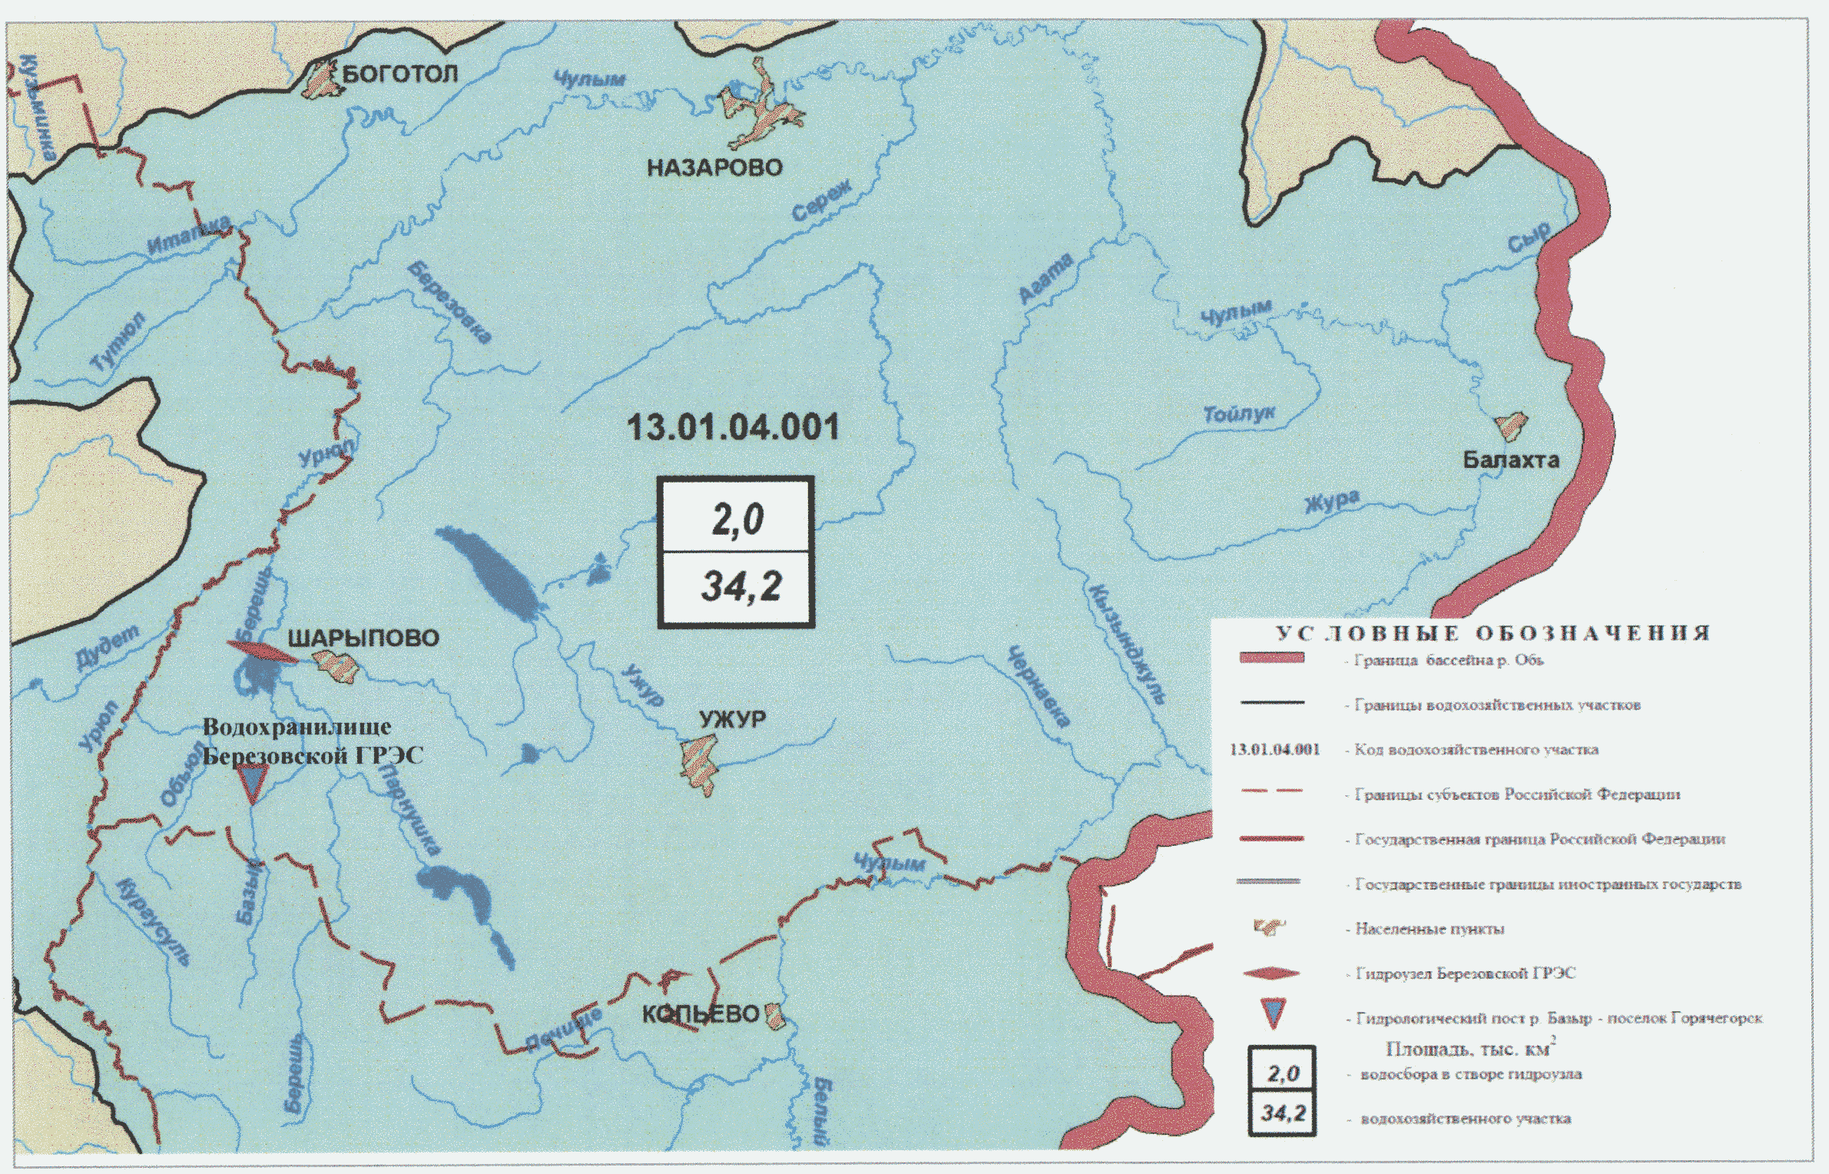Image resolution: width=1829 pixels, height=1174 pixels.
Task: Click the legend red diamond for Гидроузел
Action: click(1271, 973)
